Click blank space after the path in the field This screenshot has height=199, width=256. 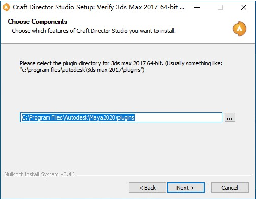(178, 117)
